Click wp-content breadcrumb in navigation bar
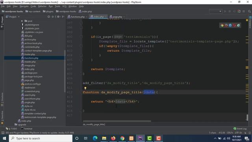Screen dimensions: 252x142 pyautogui.click(x=33, y=11)
